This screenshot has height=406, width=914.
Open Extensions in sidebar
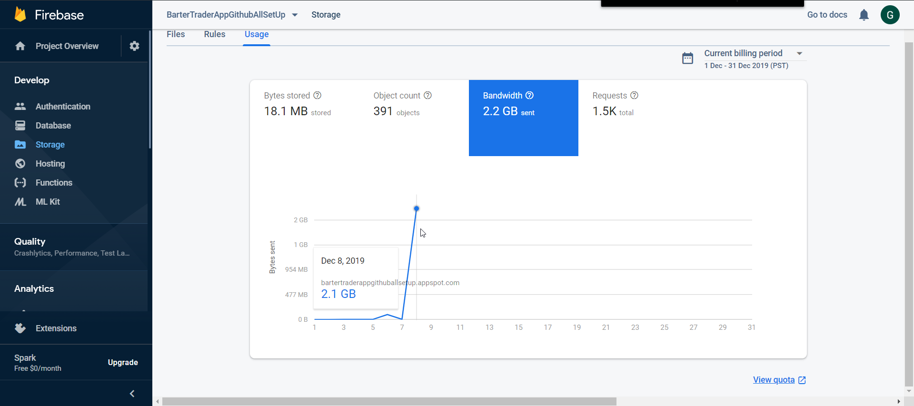tap(56, 328)
